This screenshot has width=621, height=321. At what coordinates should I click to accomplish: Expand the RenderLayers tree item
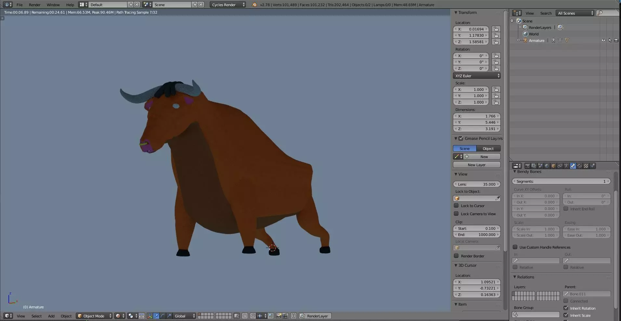[x=520, y=27]
